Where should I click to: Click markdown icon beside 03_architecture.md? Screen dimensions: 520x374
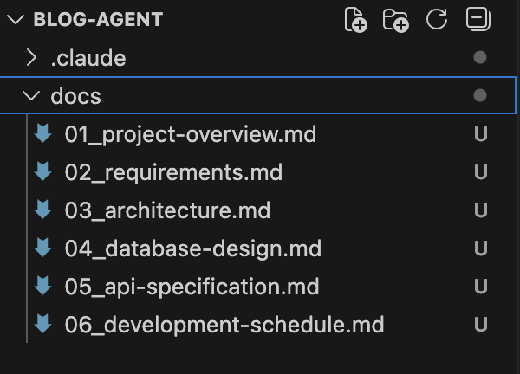coord(42,210)
